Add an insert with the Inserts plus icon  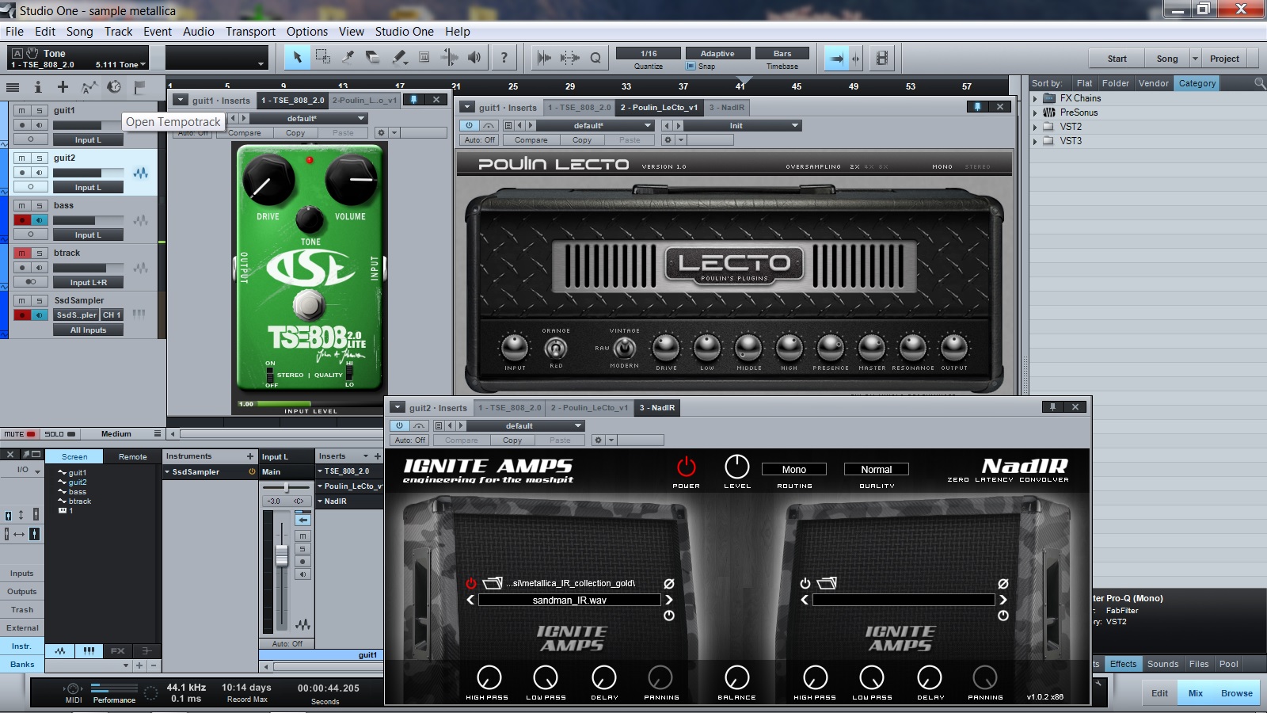pos(378,456)
